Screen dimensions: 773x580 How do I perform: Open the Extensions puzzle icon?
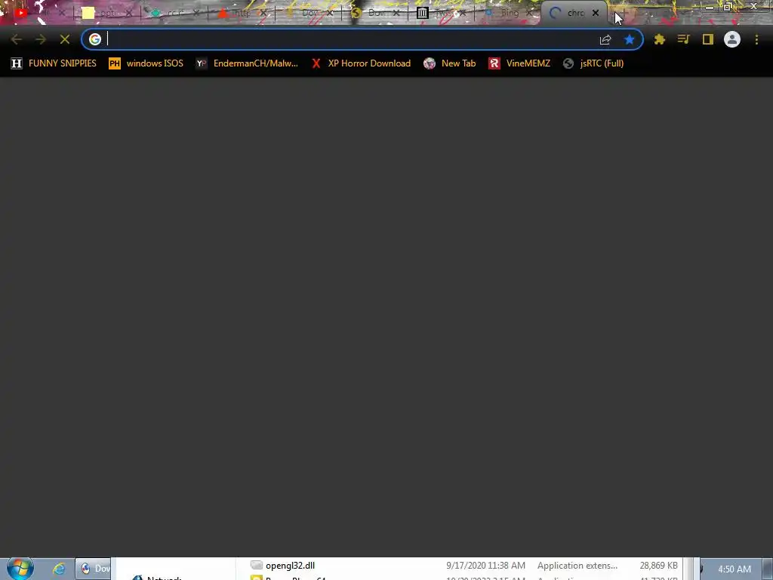point(660,39)
